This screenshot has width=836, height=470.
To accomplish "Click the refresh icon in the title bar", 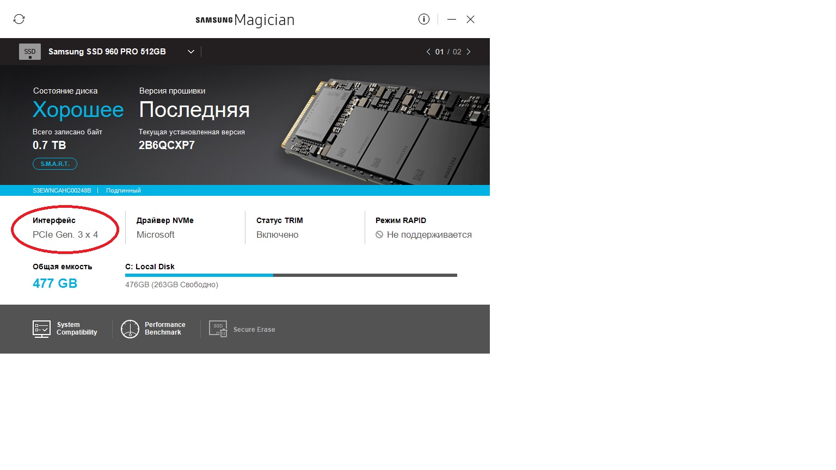I will click(19, 19).
